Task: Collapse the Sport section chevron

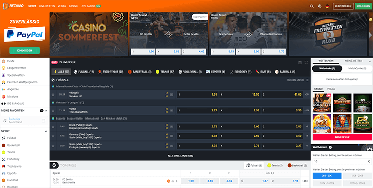Action: point(46,131)
